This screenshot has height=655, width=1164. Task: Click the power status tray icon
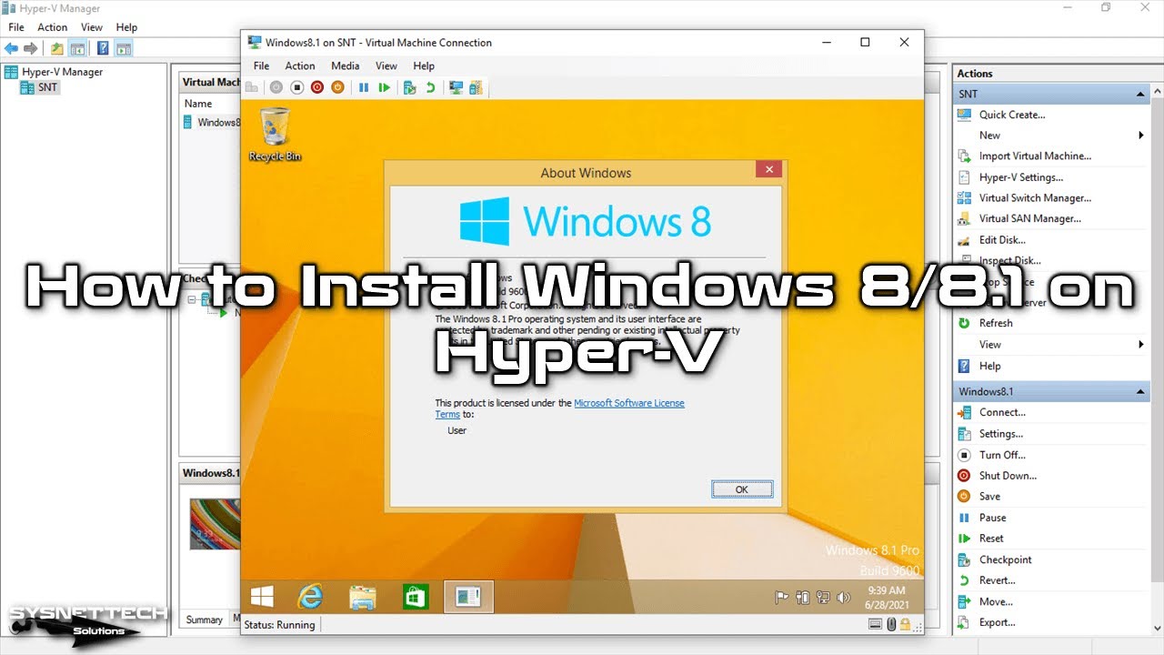pos(802,598)
